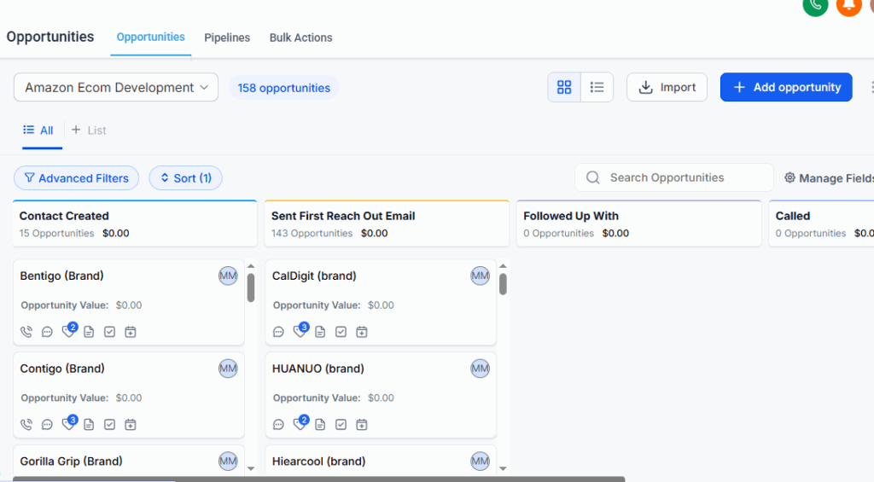Open tags icon on CalDigit (brand) card
Screen dimensions: 874x482
300,332
